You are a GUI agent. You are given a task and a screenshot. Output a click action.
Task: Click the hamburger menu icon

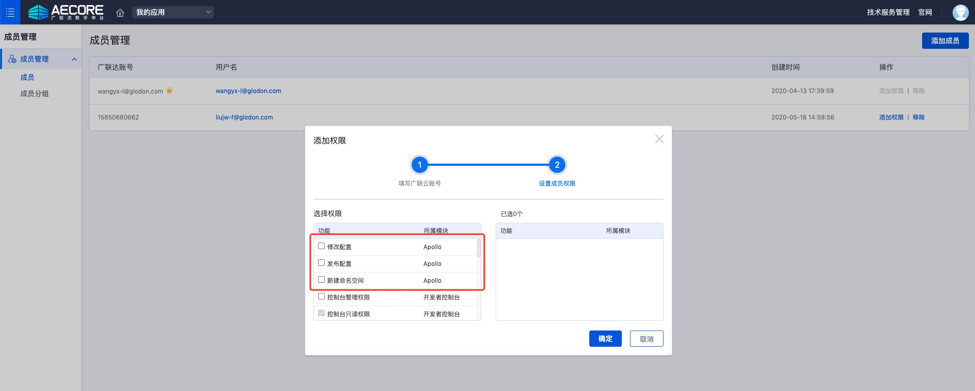[x=10, y=12]
